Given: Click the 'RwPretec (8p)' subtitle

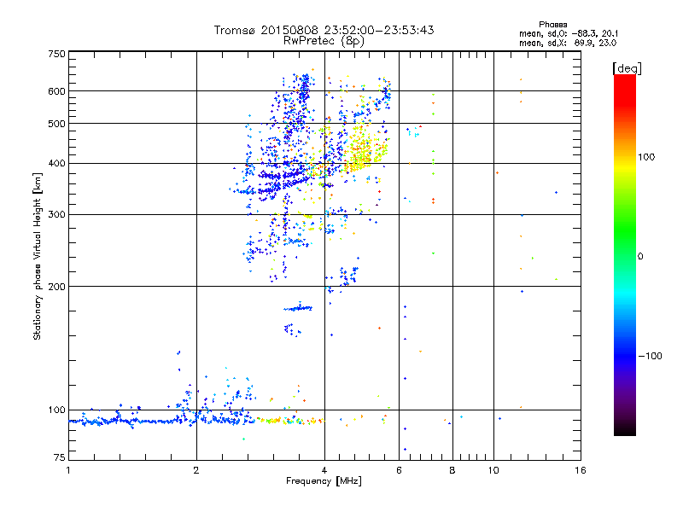Looking at the screenshot, I should [x=324, y=41].
